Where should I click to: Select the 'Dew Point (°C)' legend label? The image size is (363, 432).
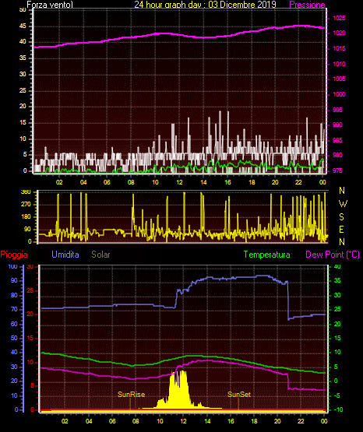333,255
